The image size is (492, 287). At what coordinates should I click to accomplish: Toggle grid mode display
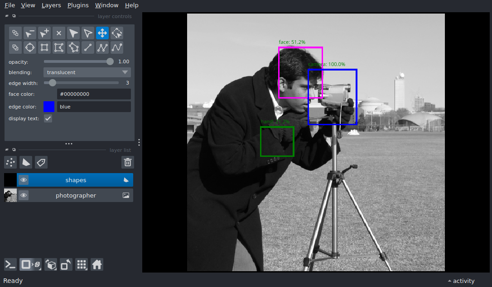point(82,264)
